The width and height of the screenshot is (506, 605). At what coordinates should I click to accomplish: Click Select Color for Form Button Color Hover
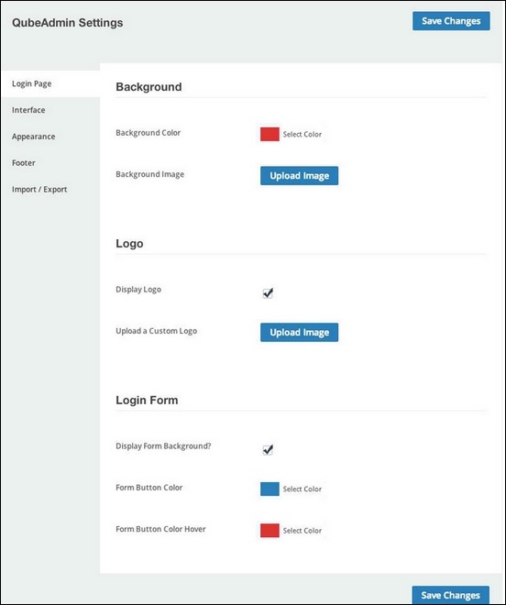302,531
